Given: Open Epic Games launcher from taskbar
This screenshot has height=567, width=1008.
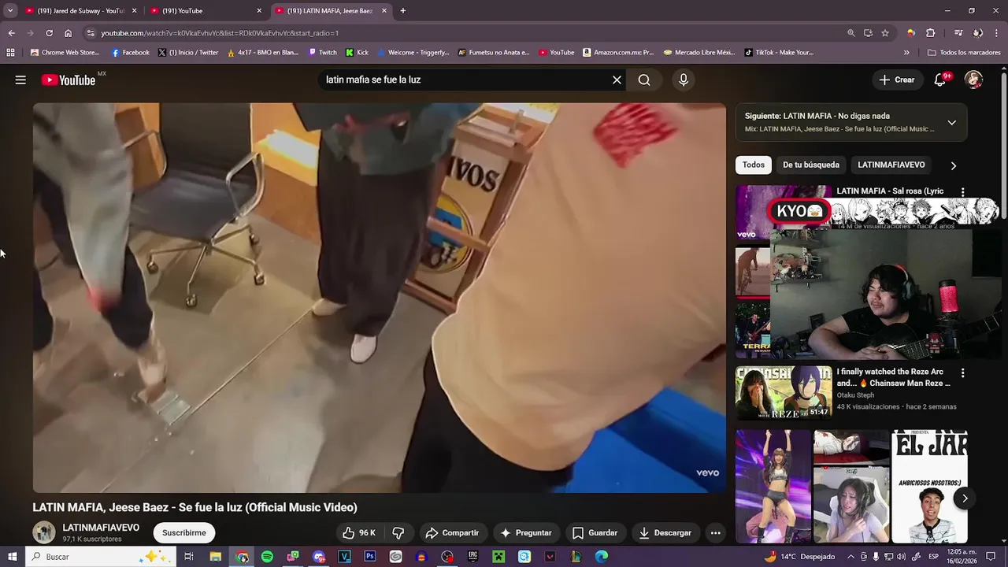Looking at the screenshot, I should point(472,557).
